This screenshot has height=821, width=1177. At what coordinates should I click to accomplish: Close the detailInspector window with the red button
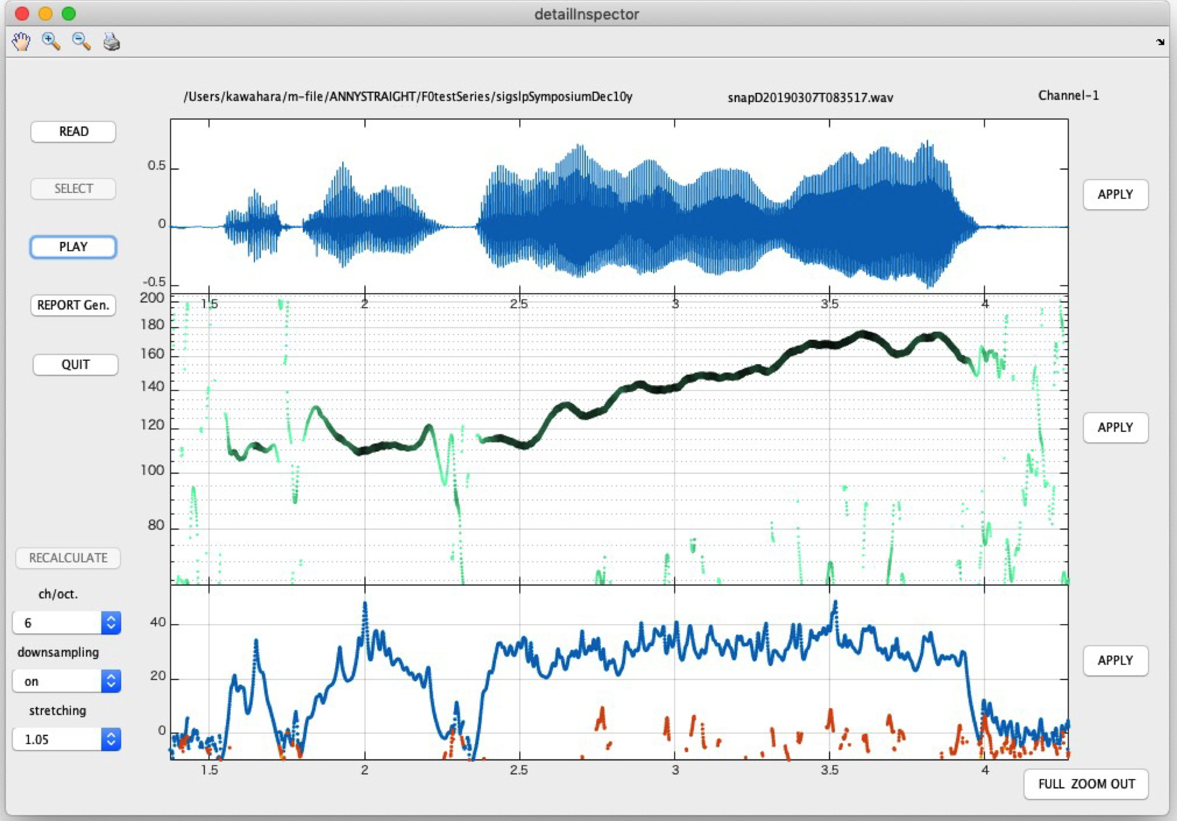pyautogui.click(x=22, y=13)
